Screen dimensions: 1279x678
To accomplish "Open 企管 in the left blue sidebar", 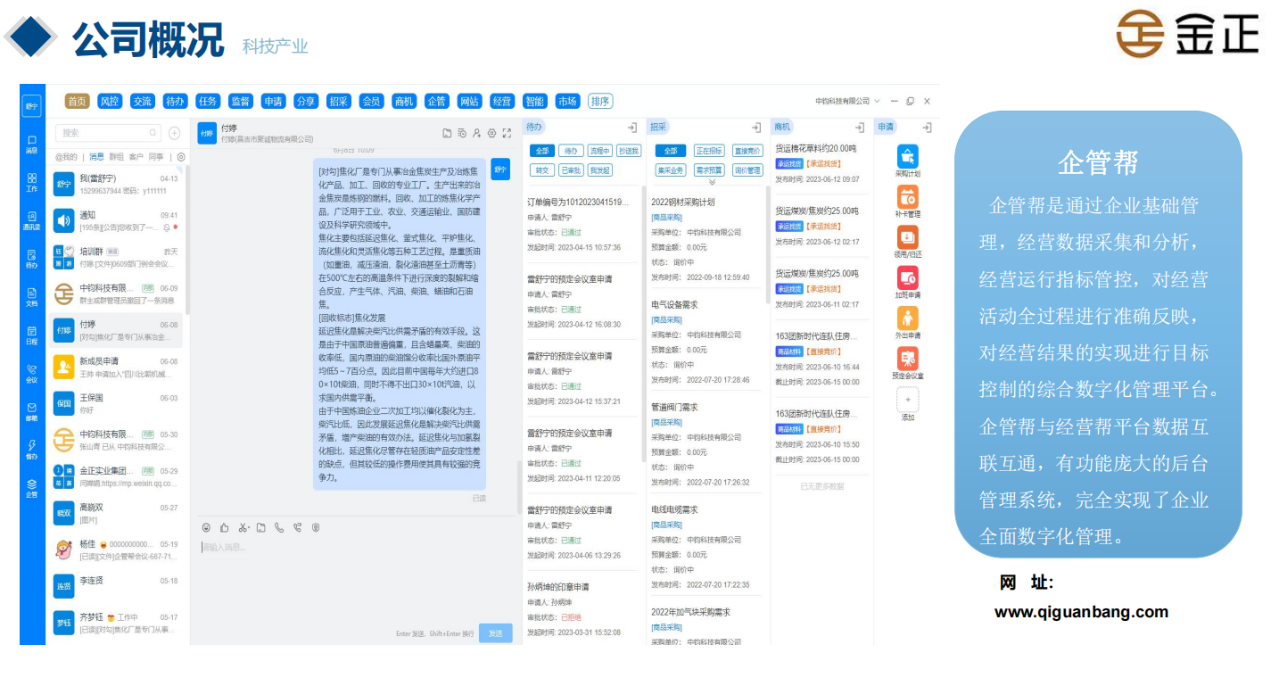I will [32, 488].
